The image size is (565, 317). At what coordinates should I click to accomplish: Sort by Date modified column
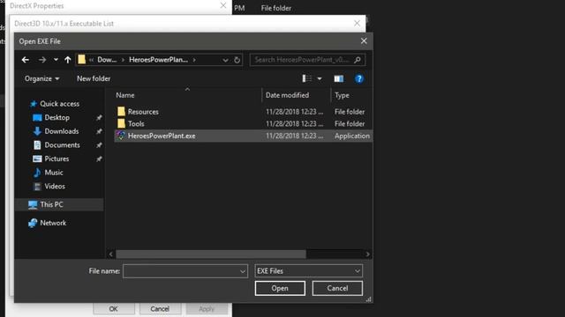coord(287,95)
